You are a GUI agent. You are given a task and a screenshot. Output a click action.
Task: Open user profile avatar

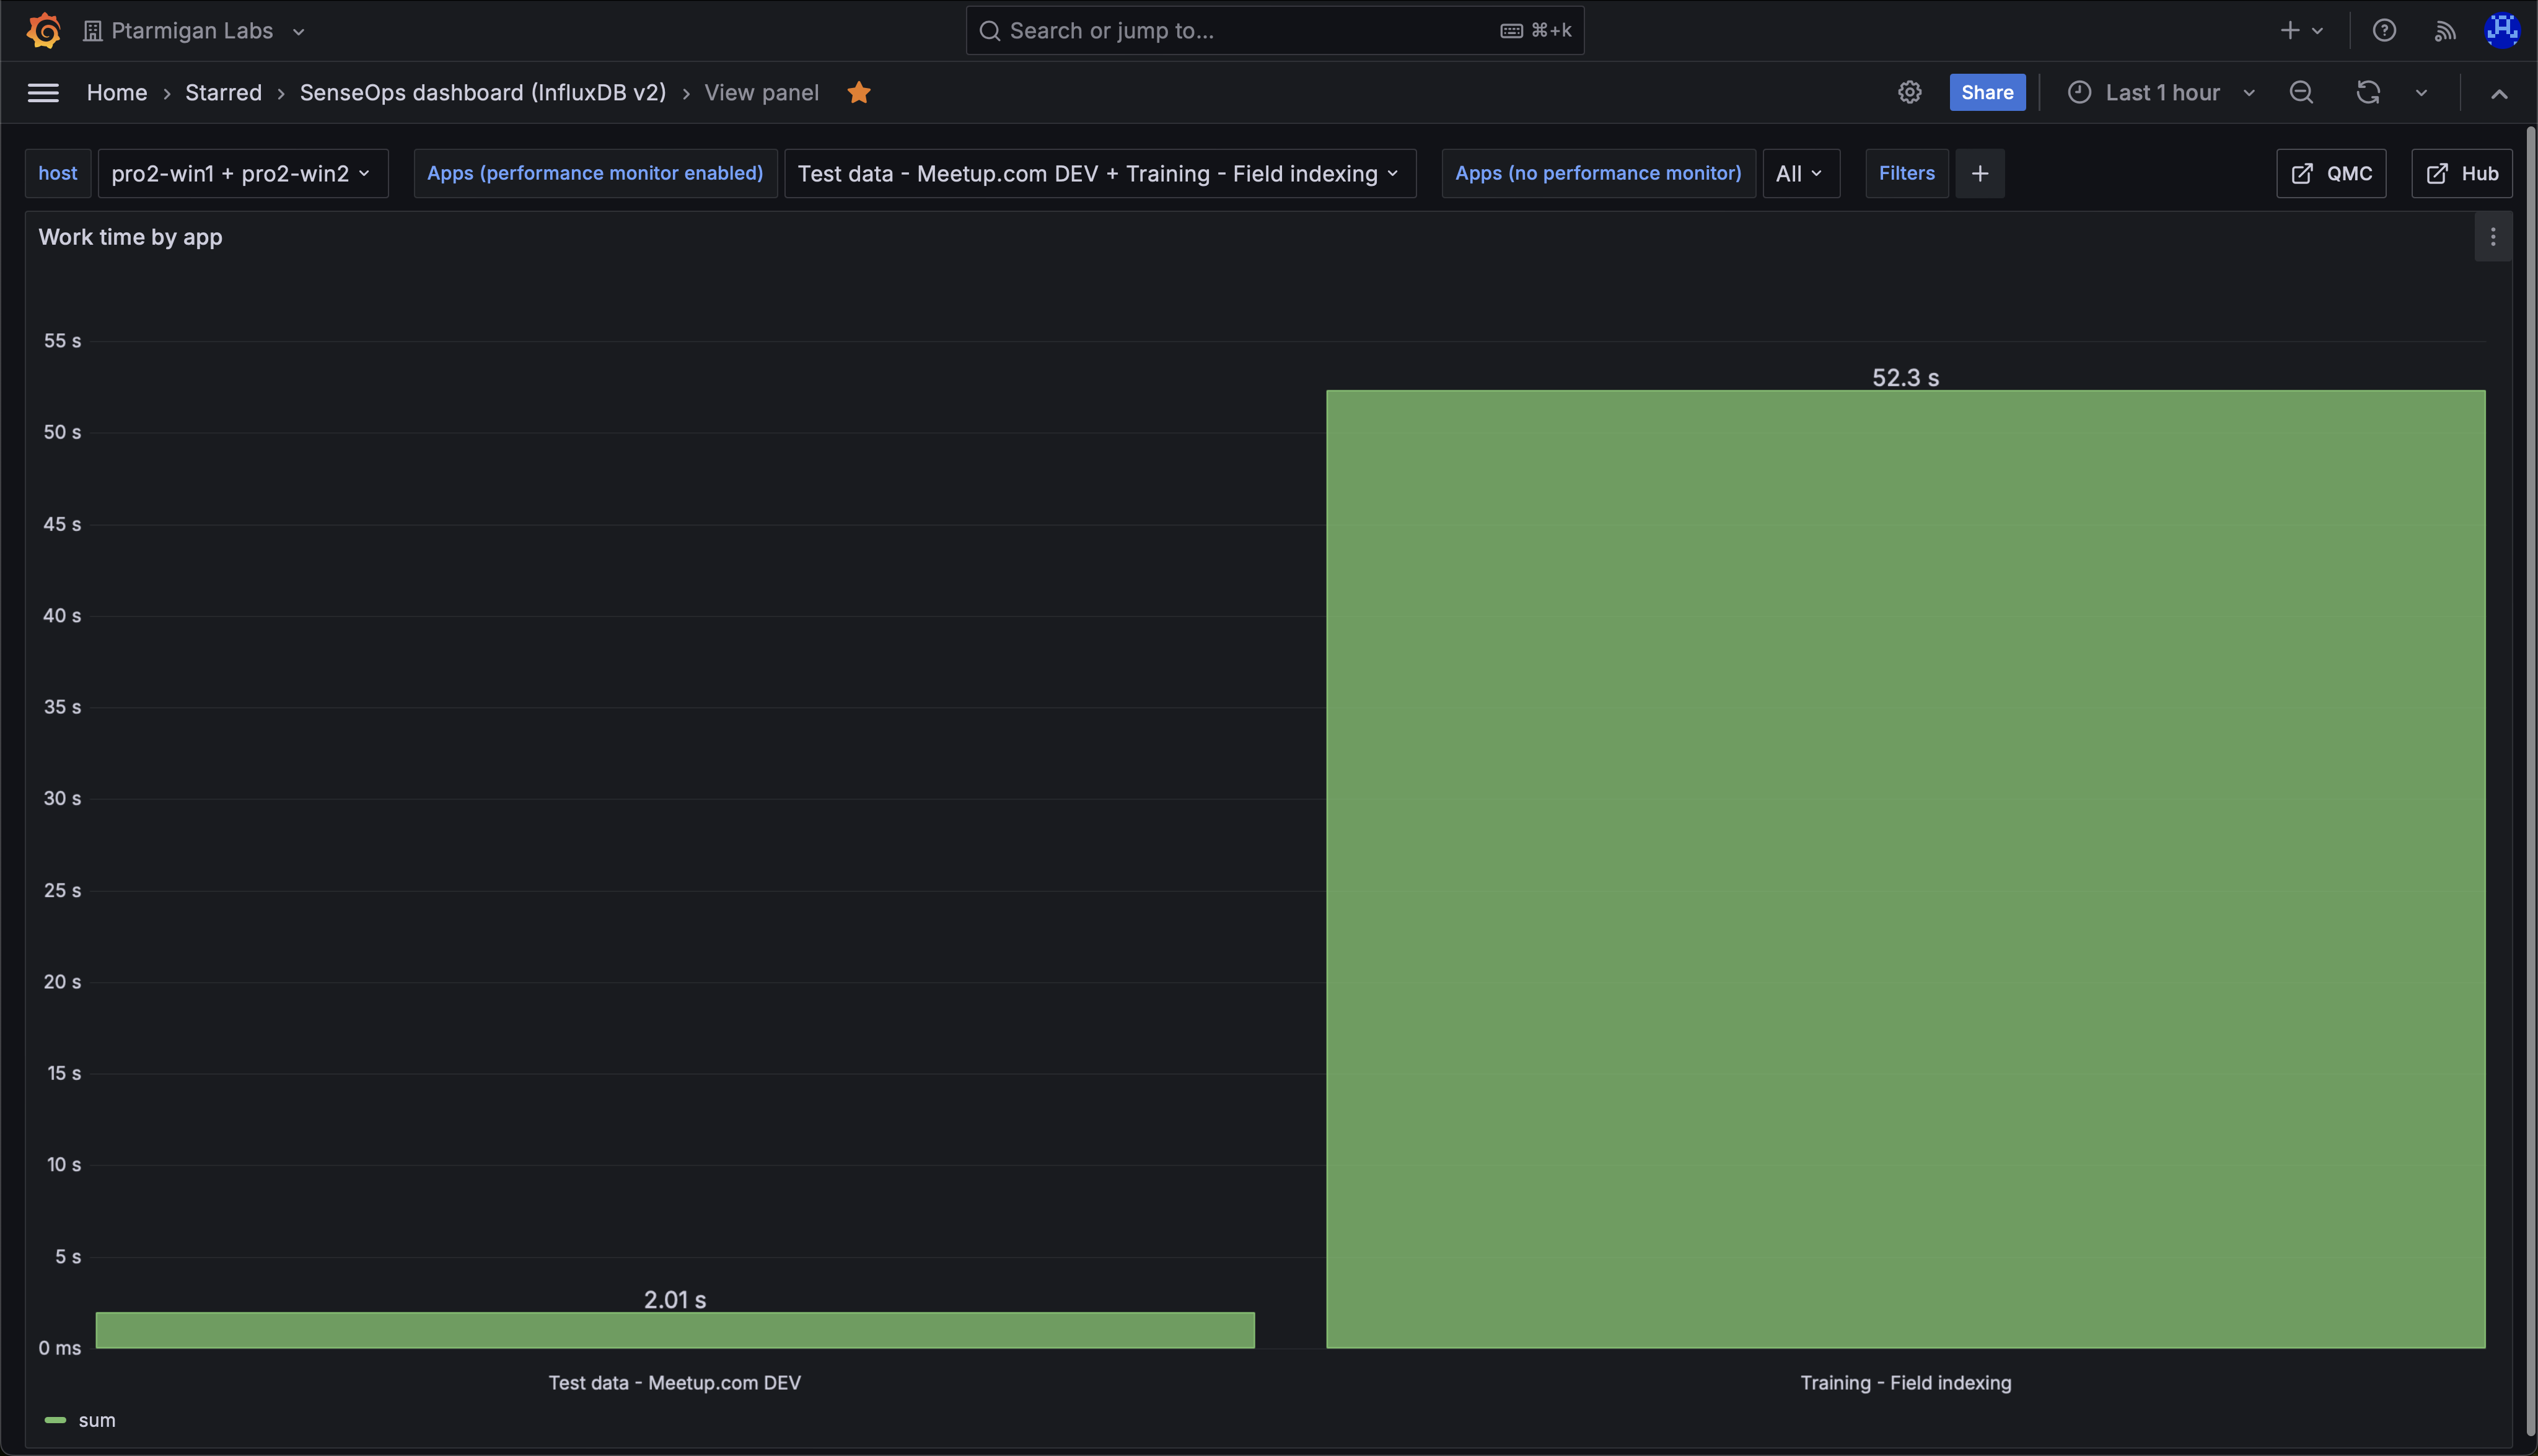pos(2501,30)
